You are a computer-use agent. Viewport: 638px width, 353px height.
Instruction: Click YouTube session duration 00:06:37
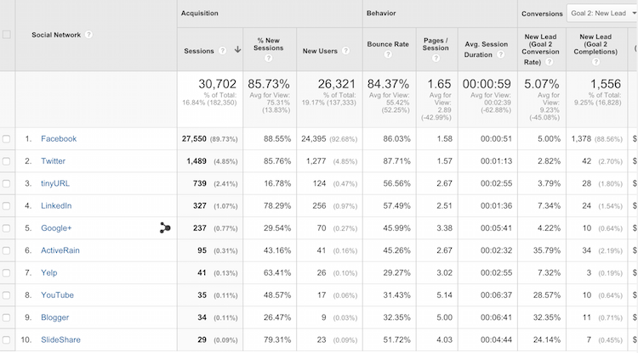(496, 295)
